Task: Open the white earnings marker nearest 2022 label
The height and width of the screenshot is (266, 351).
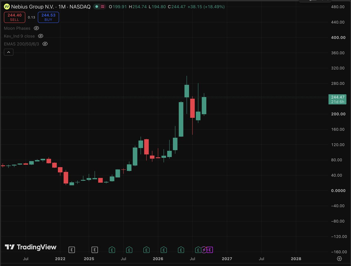Action: pos(72,250)
